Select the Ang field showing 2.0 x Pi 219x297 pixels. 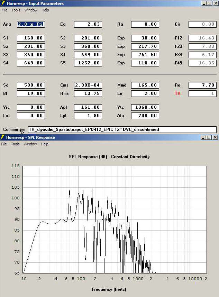point(31,24)
